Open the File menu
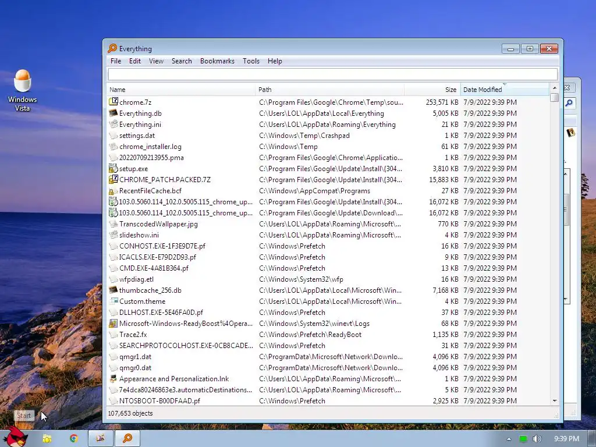The height and width of the screenshot is (447, 596). click(x=116, y=61)
